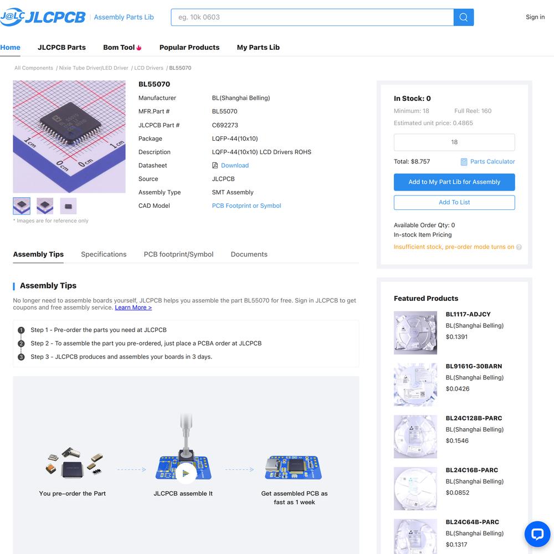Click the Bom Tool flame icon
The width and height of the screenshot is (554, 554).
tap(139, 48)
